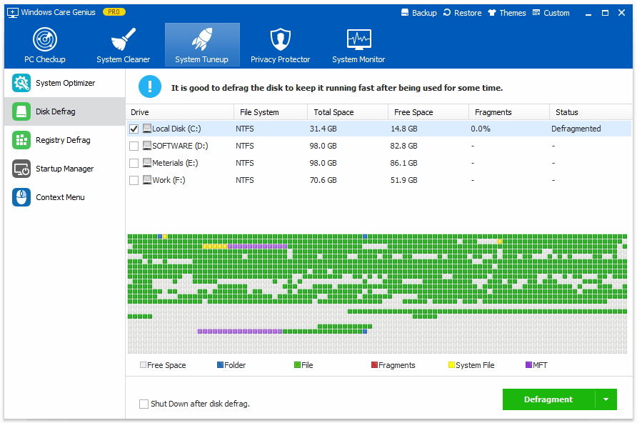
Task: Start defragmentation with the Defragment button
Action: pos(549,399)
